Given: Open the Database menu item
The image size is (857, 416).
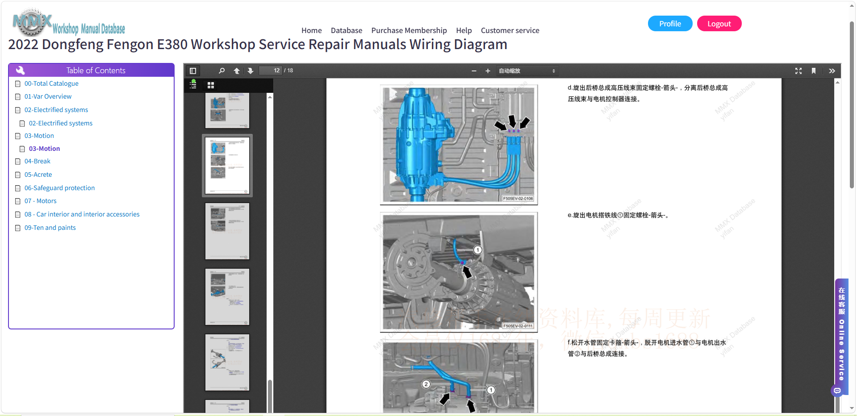Looking at the screenshot, I should 346,30.
